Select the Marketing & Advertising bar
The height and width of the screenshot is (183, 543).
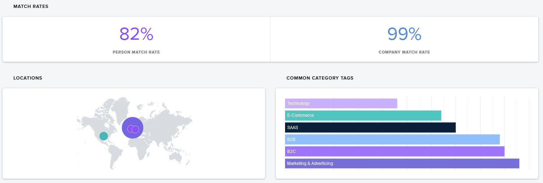coord(402,163)
